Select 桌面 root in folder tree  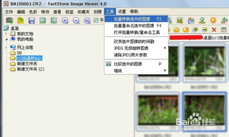tap(15, 28)
